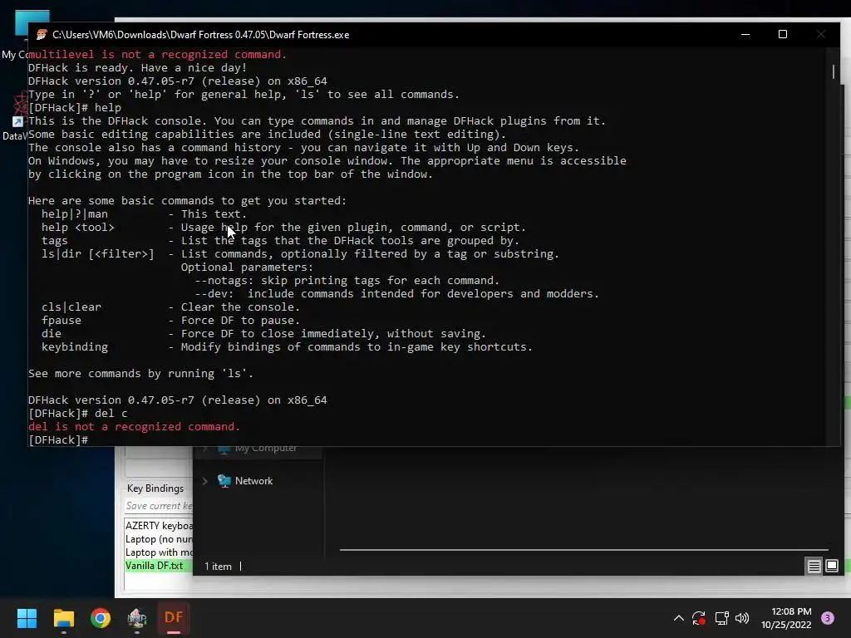Click the console vertical scrollbar thumb
Image resolution: width=851 pixels, height=638 pixels.
point(833,71)
